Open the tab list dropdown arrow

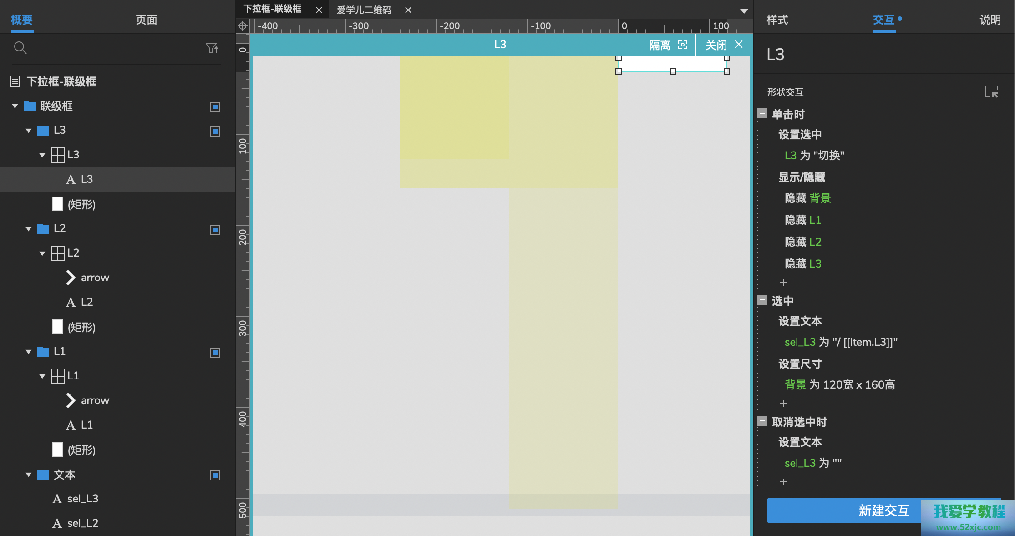pos(744,11)
